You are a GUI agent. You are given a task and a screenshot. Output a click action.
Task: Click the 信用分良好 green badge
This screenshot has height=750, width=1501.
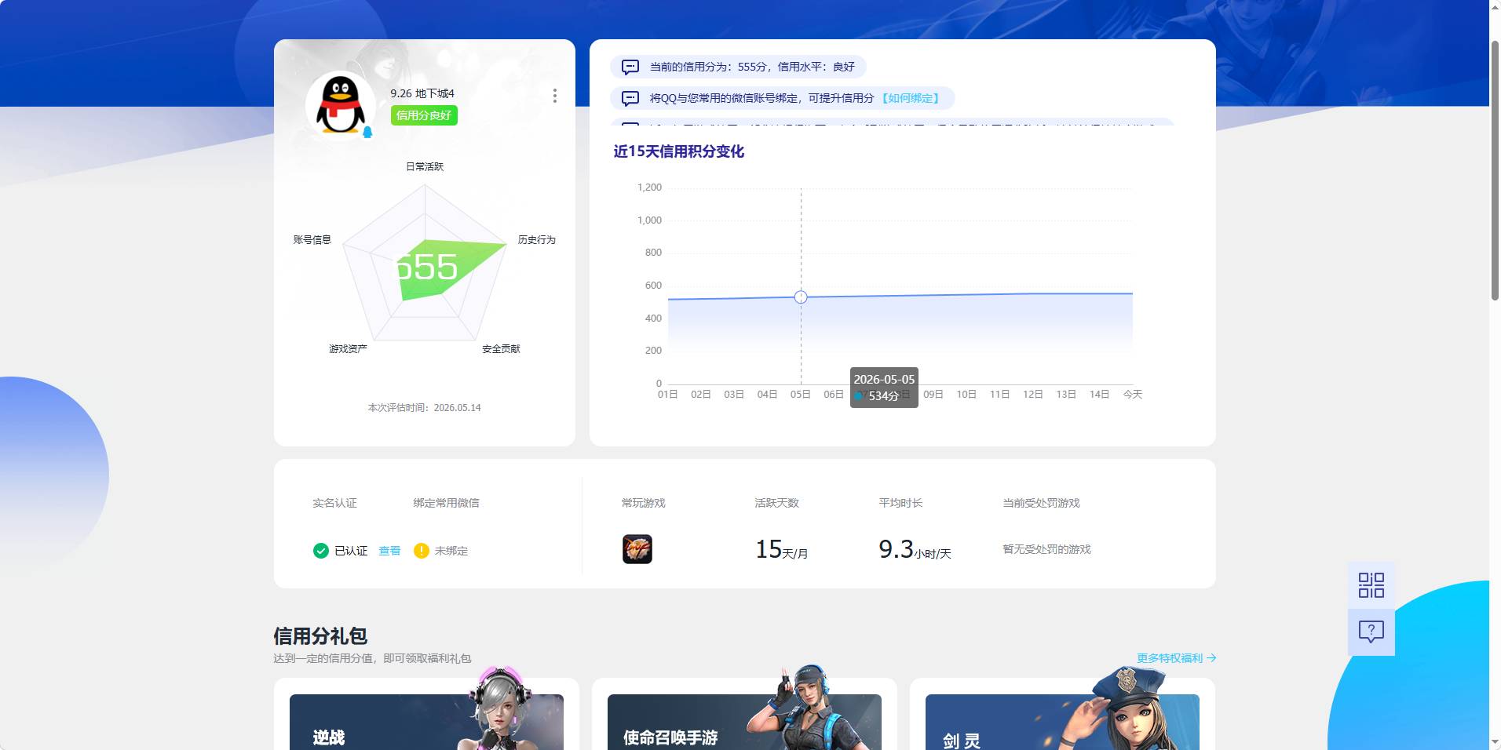click(424, 115)
